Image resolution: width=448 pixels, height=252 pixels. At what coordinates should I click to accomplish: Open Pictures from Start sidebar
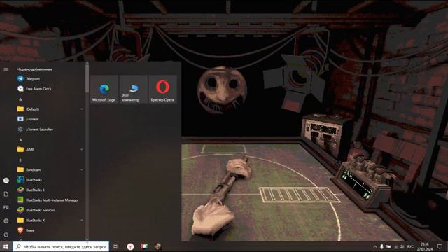coord(6,207)
